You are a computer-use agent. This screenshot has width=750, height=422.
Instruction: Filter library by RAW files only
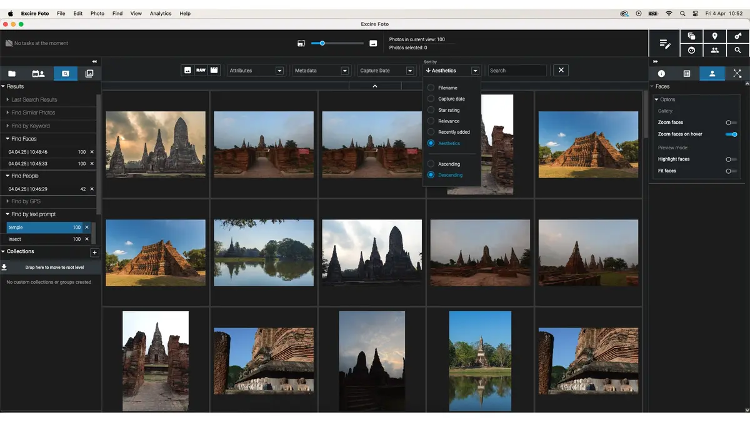coord(200,70)
